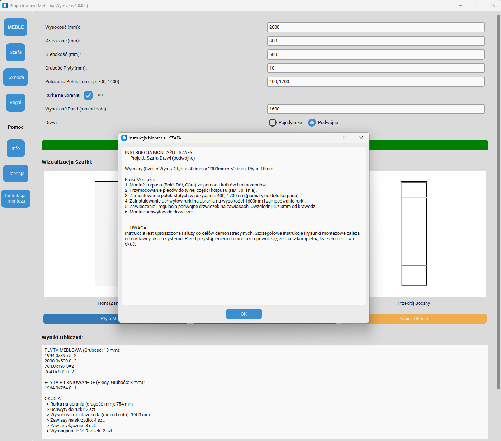Select Podwójne door option
This screenshot has height=441, width=501.
pyautogui.click(x=312, y=123)
